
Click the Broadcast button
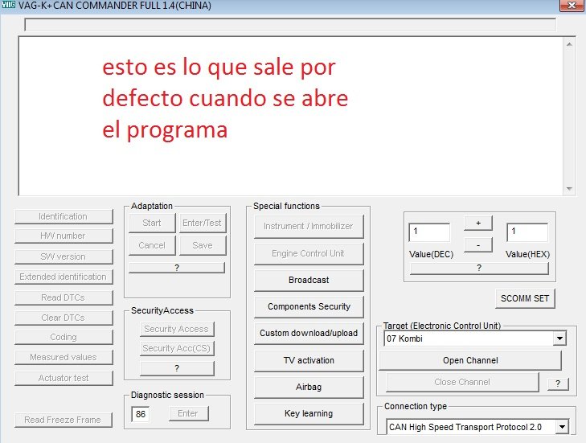click(309, 281)
